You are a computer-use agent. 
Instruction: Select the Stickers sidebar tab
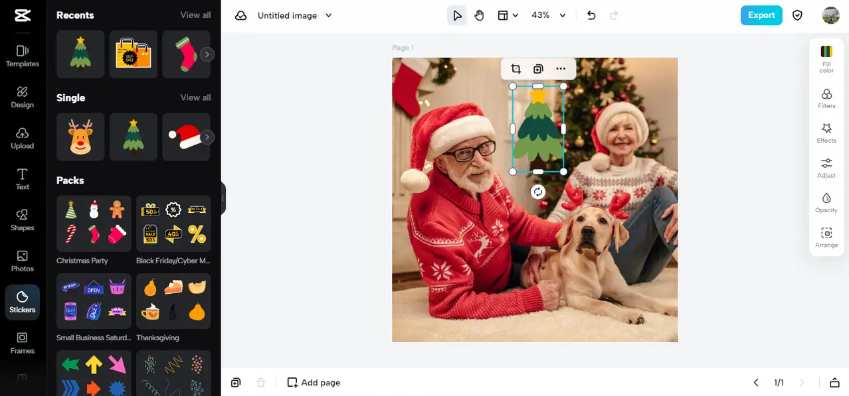pyautogui.click(x=23, y=302)
